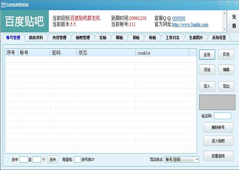Screen dimensions: 239x170
Task: Click the 密码 column header
Action: (x=64, y=53)
